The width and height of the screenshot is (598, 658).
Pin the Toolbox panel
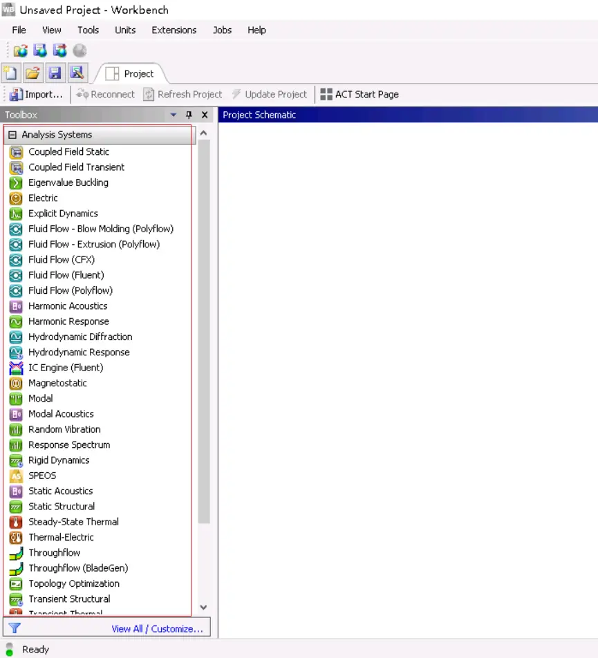click(189, 115)
